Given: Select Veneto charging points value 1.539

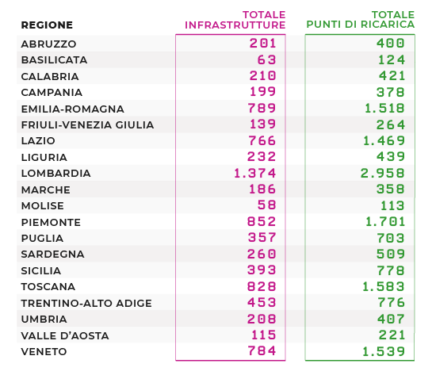Looking at the screenshot, I should 383,351.
